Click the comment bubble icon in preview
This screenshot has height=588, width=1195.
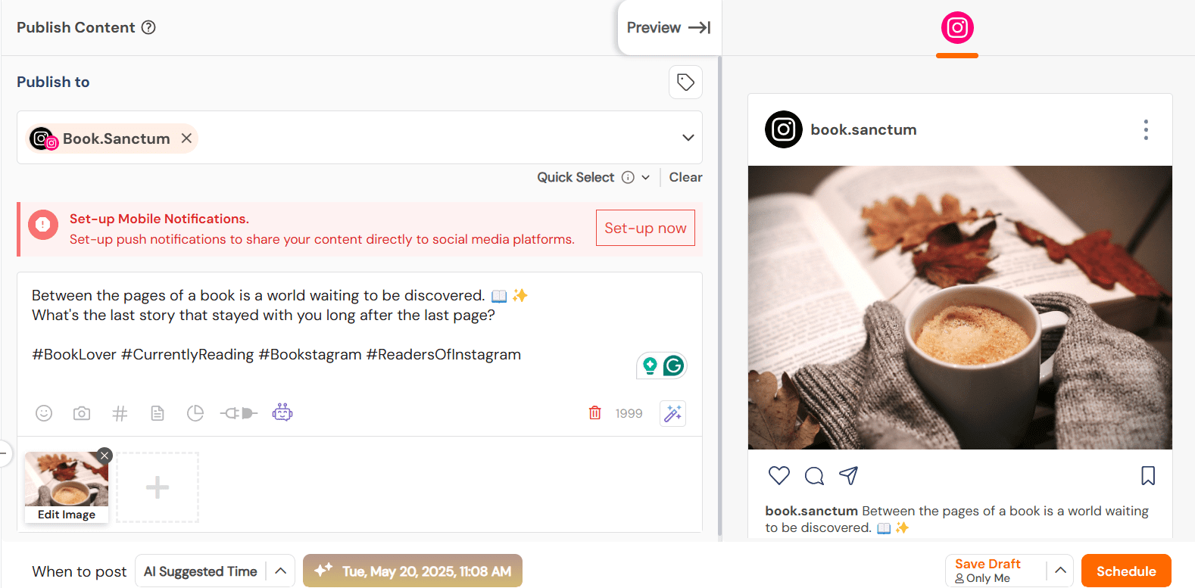pyautogui.click(x=814, y=475)
